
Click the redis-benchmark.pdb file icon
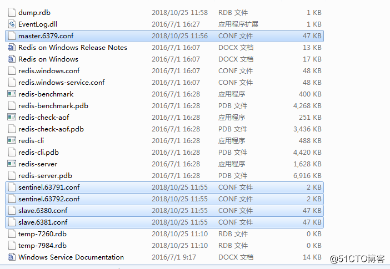(x=12, y=105)
